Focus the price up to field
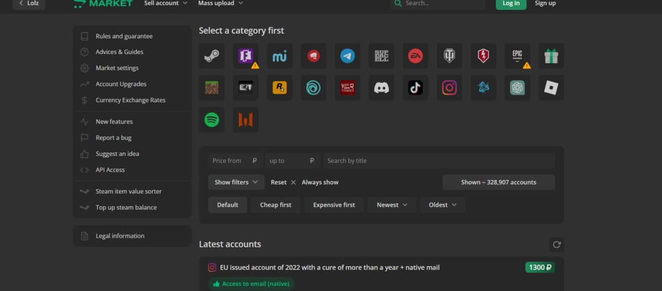The width and height of the screenshot is (662, 291). (293, 161)
